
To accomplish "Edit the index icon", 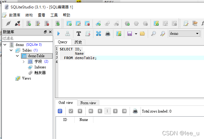I will click(x=107, y=23).
